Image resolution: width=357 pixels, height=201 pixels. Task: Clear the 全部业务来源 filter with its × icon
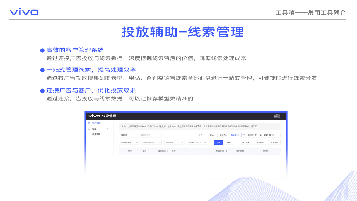pos(132,143)
